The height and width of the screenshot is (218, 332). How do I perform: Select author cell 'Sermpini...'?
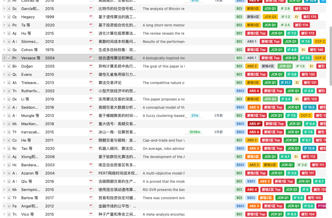coord(30,190)
